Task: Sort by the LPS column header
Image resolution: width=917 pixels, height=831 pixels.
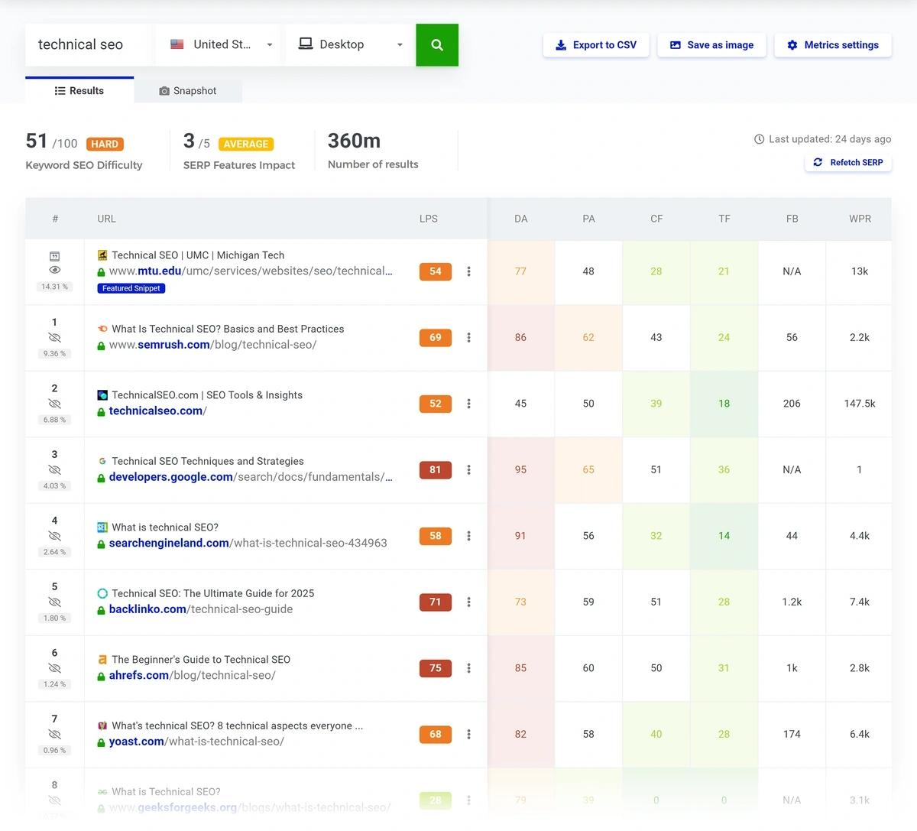Action: pos(429,219)
